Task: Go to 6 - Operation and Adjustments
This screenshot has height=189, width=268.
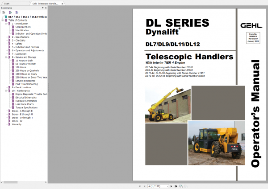Action: (28, 50)
